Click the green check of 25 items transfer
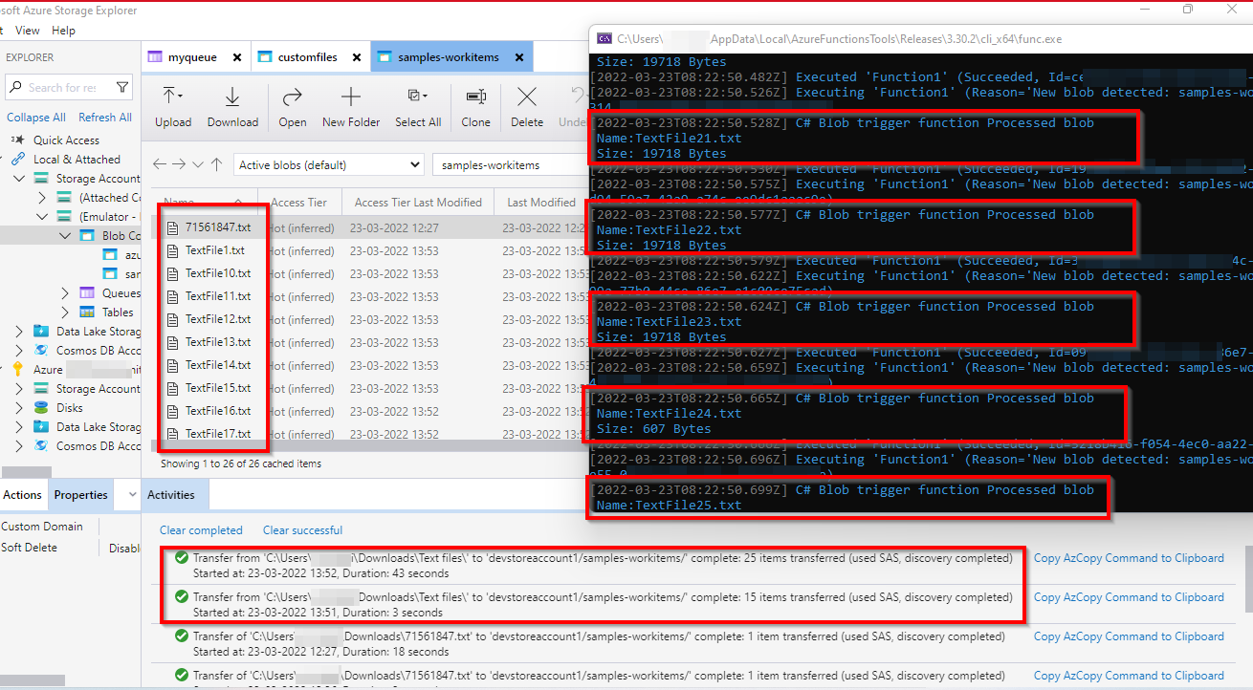This screenshot has height=690, width=1253. (181, 558)
